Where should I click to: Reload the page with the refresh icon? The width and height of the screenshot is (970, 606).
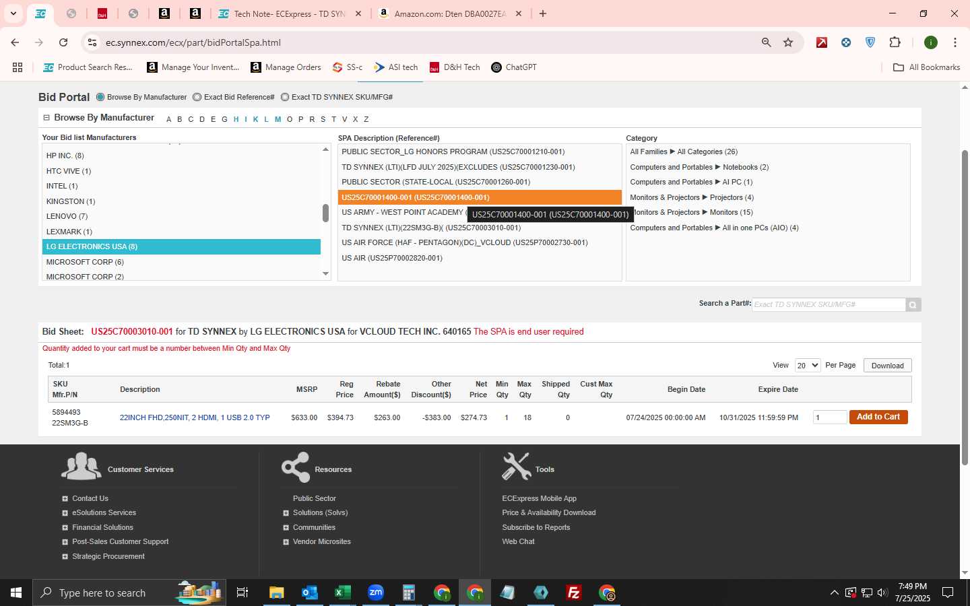tap(63, 42)
